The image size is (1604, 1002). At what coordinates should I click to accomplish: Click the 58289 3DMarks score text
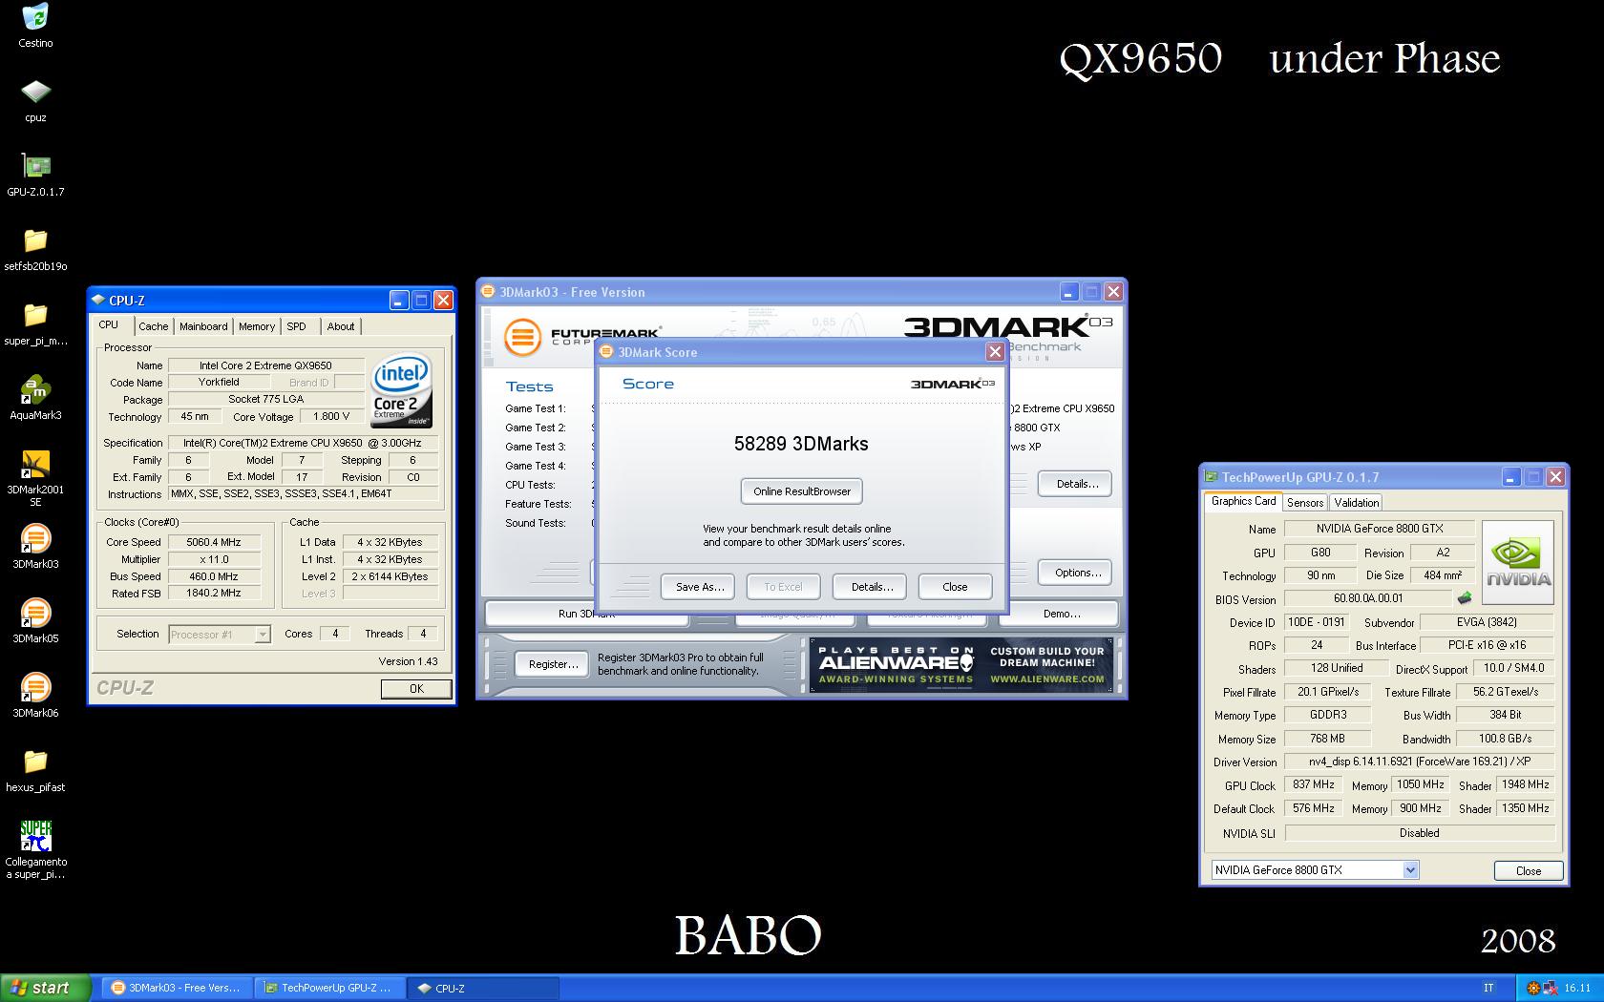click(801, 444)
